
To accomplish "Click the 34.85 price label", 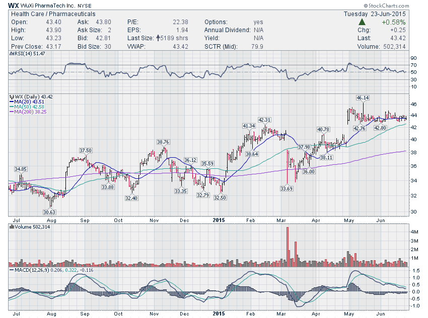I will pyautogui.click(x=21, y=169).
